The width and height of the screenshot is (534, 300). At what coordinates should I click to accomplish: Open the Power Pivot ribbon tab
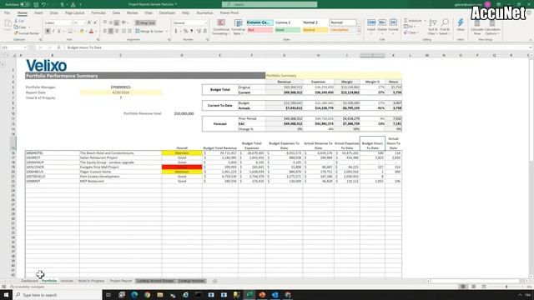coord(229,13)
